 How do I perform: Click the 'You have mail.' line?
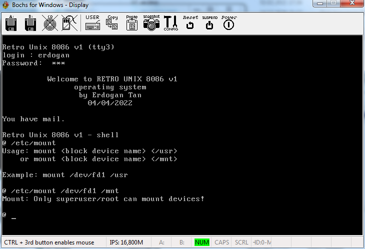[33, 119]
